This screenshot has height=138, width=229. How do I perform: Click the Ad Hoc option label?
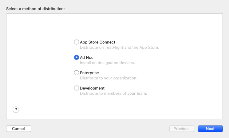[87, 57]
